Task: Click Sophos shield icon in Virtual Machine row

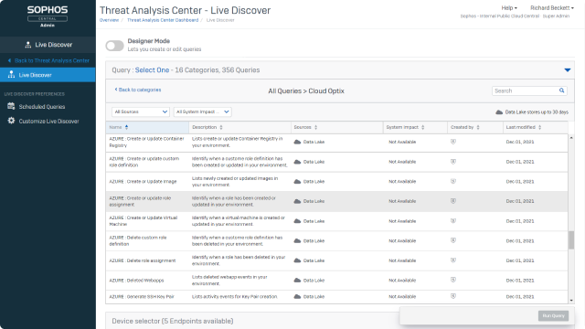Action: click(x=453, y=221)
